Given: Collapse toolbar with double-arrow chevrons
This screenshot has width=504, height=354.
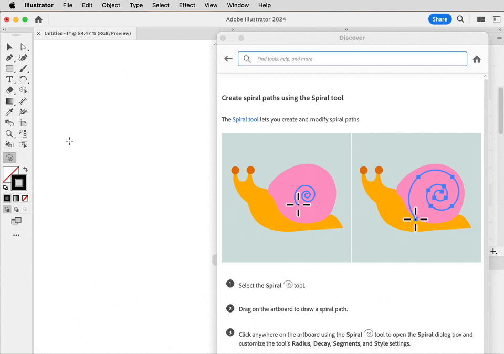Looking at the screenshot, I should (x=5, y=29).
